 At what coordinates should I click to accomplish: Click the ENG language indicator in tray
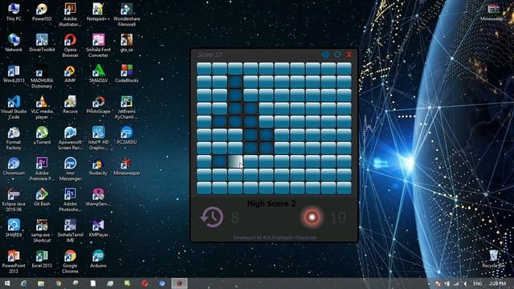(x=478, y=283)
